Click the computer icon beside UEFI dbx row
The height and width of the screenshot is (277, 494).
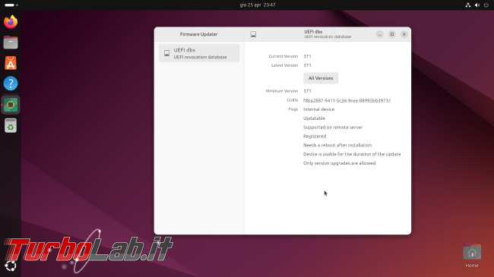166,53
